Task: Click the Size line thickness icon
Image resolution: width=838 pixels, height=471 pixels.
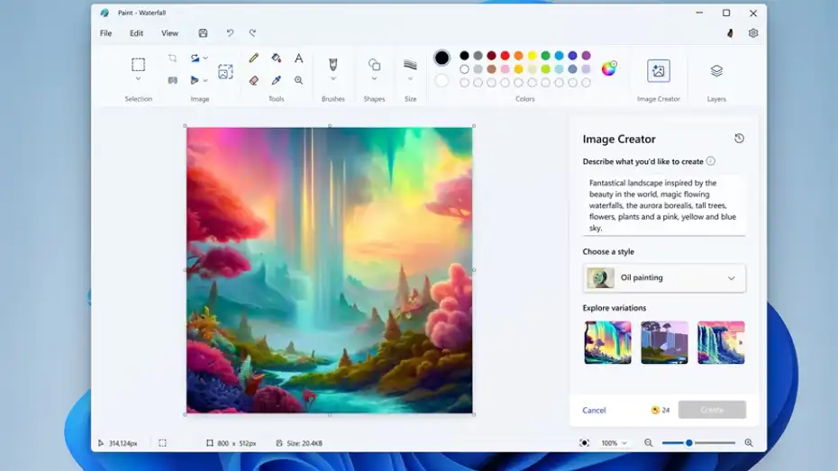Action: (x=410, y=65)
